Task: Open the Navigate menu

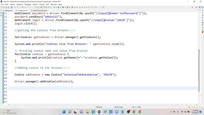Action: 28,4
